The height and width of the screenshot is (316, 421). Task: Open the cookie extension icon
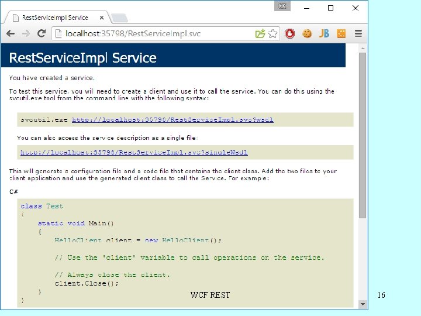307,33
